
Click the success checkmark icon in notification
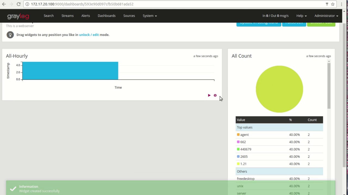point(13,189)
